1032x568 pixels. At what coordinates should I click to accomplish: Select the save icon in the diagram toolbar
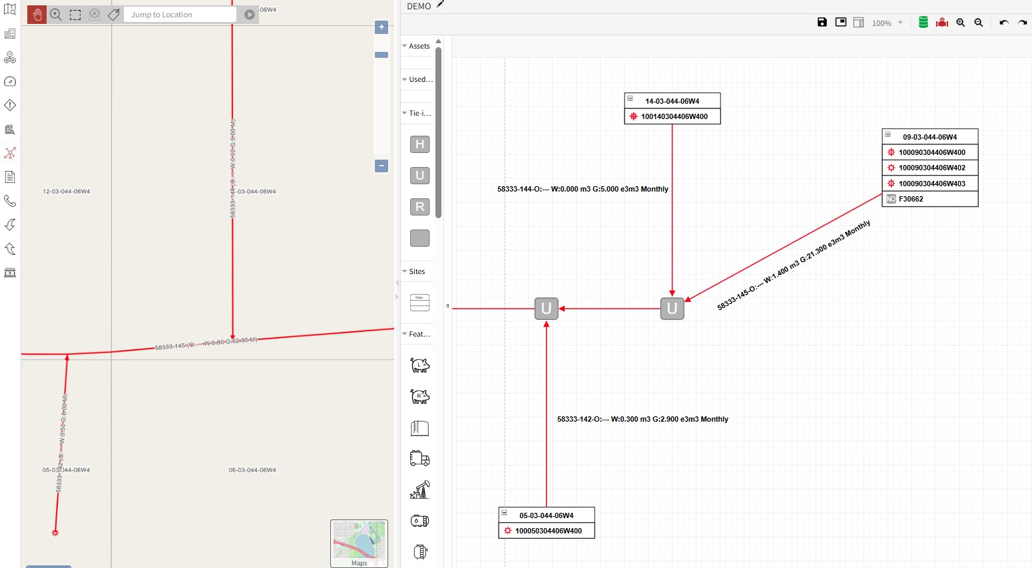[x=822, y=22]
